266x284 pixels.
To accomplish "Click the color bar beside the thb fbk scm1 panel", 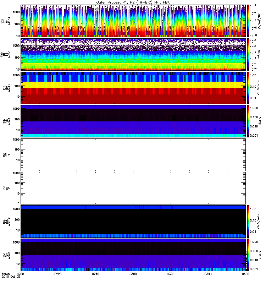I will [x=248, y=121].
